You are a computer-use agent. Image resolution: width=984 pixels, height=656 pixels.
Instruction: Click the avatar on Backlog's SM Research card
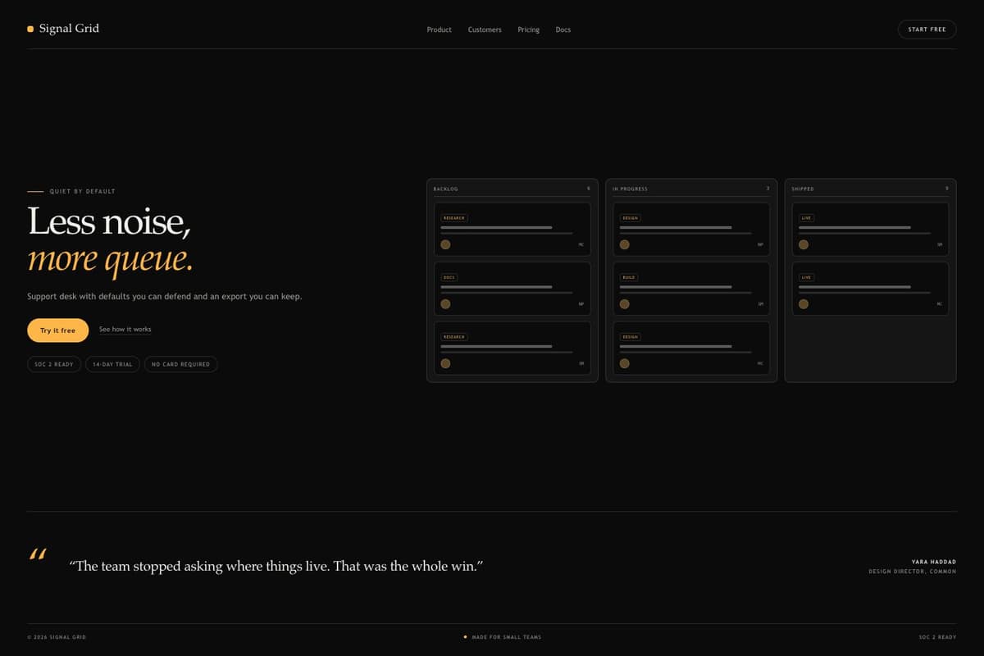[445, 363]
